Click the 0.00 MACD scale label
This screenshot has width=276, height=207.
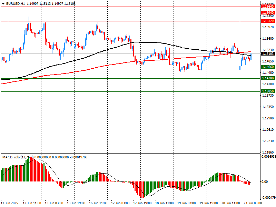[266, 182]
